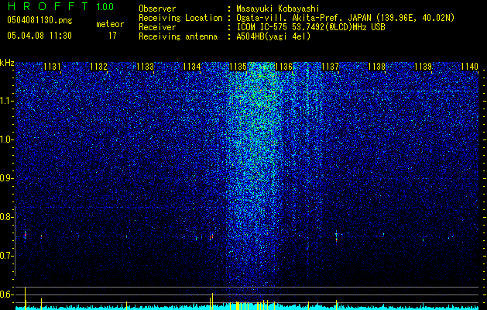Click the 0.8 kHz frequency axis label
Viewport: 487px width, 310px height.
coord(6,217)
